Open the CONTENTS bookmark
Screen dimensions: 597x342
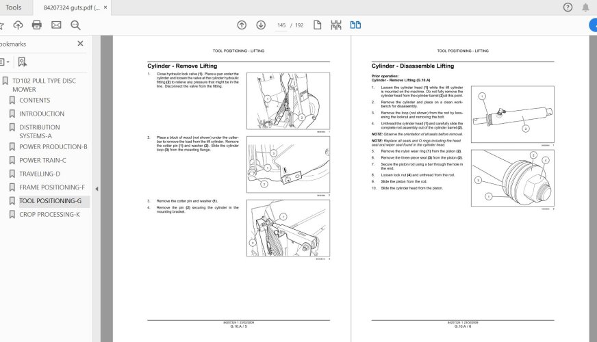[x=35, y=100]
